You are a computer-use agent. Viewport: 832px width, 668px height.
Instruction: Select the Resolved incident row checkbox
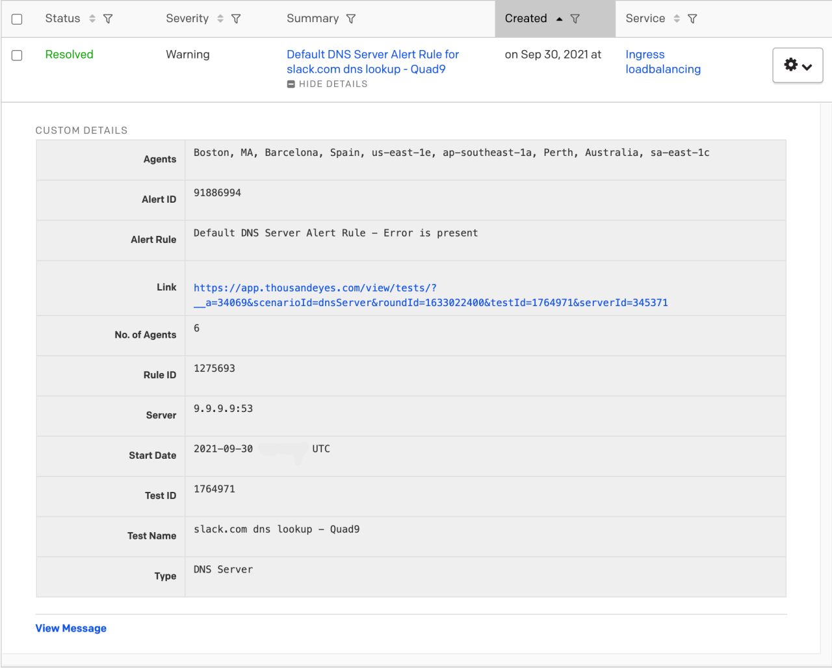point(17,55)
